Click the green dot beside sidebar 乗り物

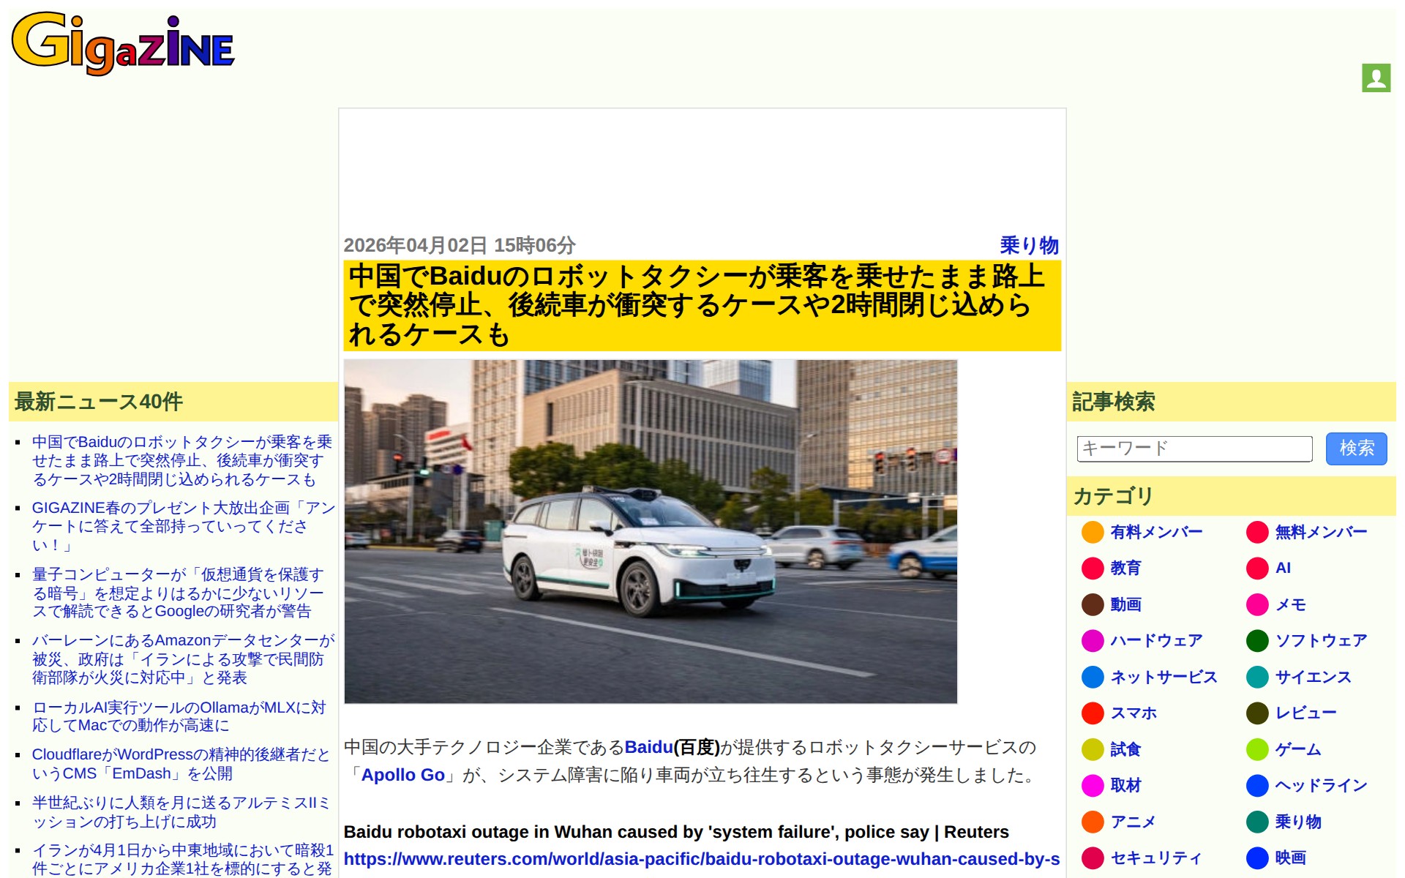coord(1257,822)
